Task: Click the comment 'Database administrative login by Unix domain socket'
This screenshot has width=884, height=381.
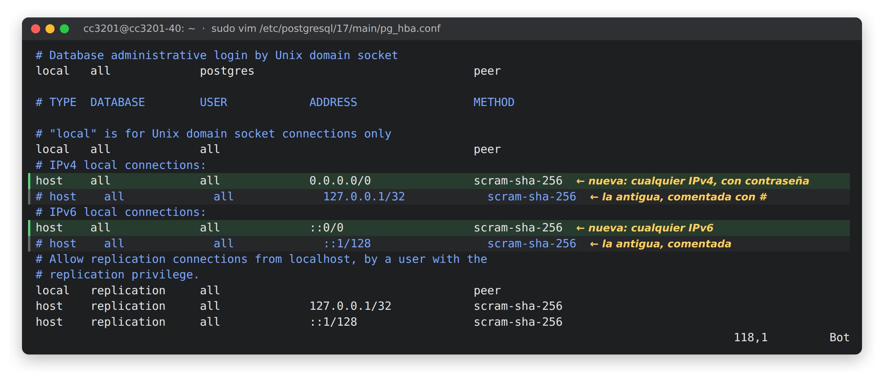Action: point(217,55)
